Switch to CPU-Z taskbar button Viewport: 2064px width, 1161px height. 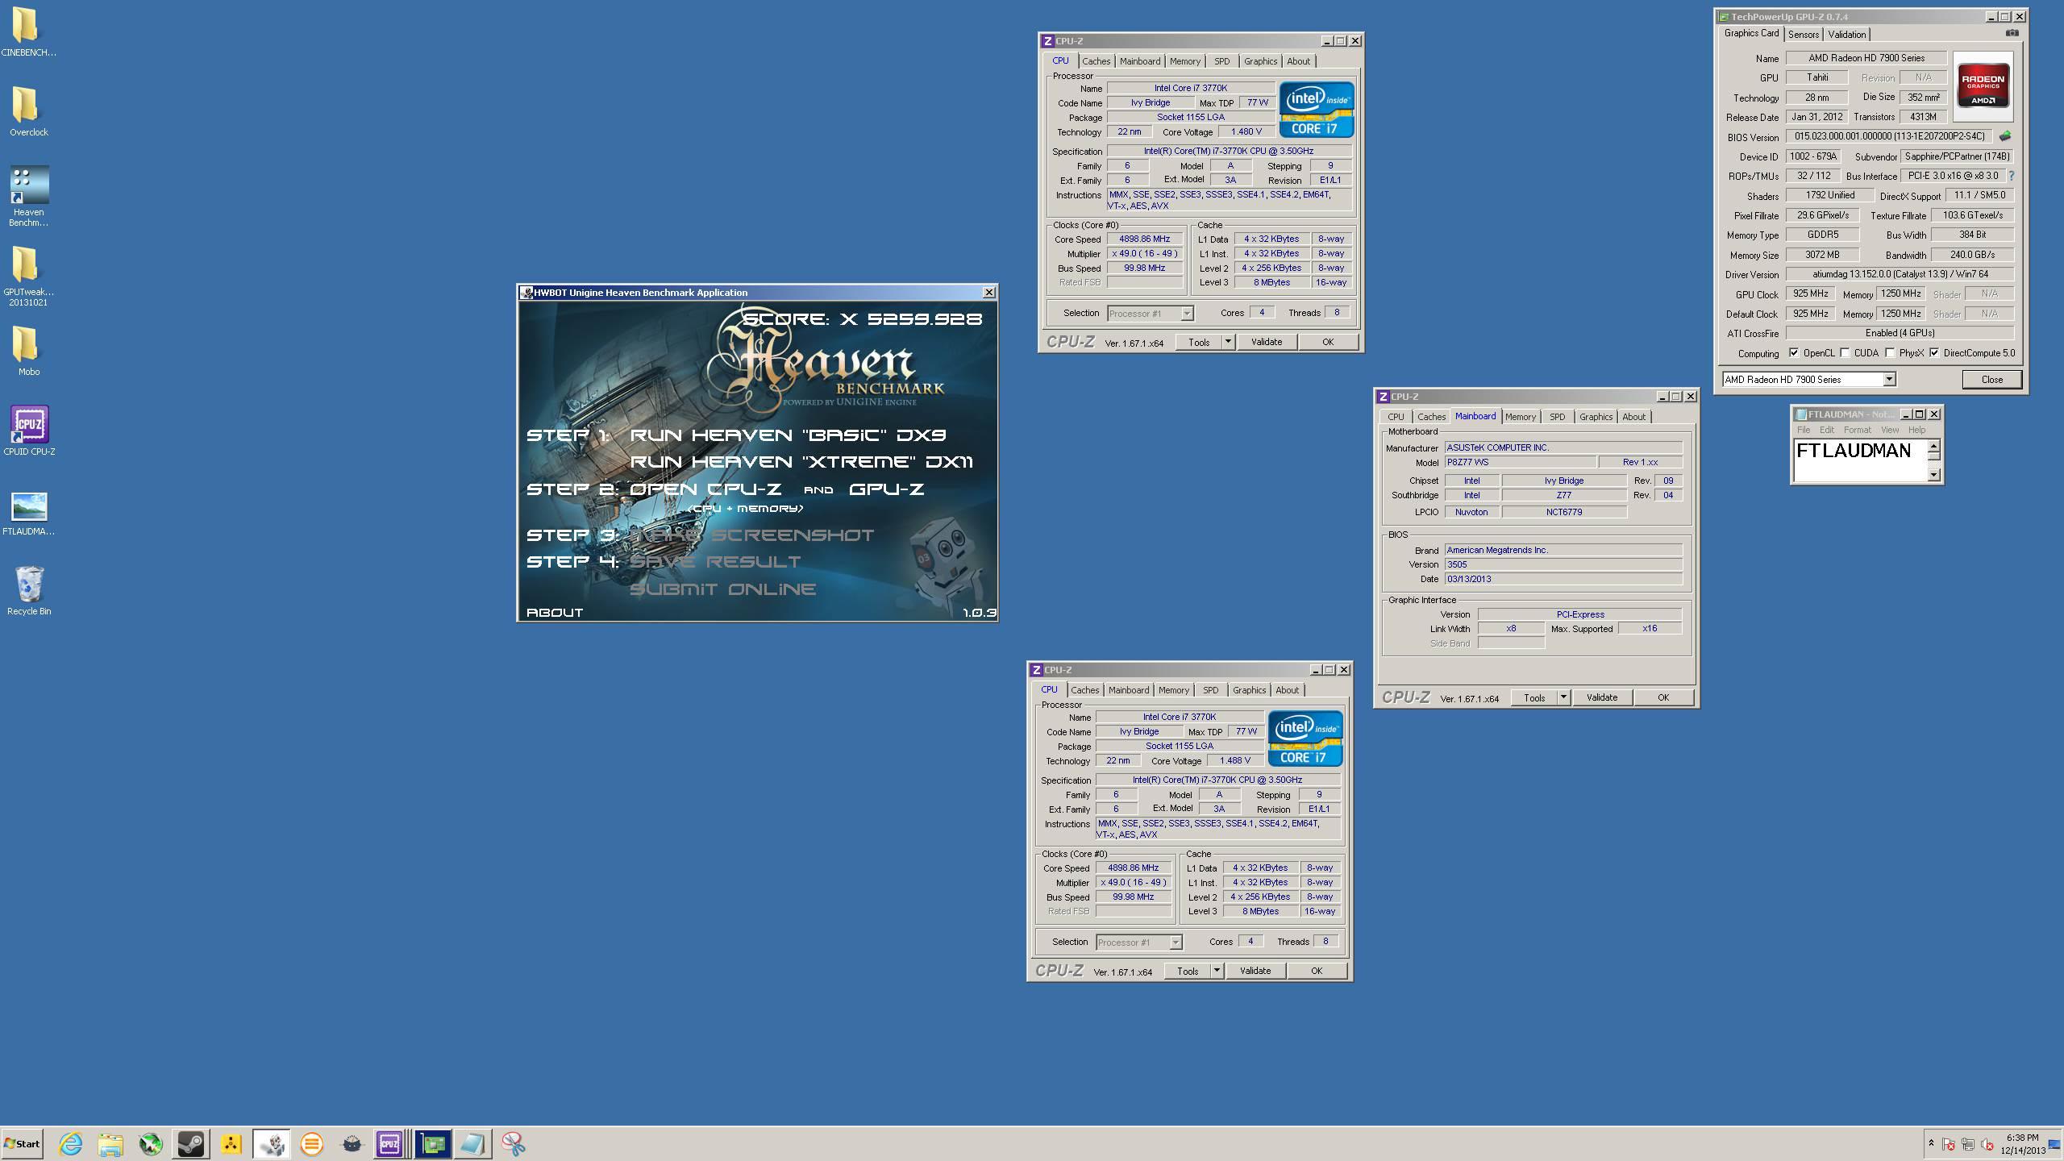pos(390,1143)
